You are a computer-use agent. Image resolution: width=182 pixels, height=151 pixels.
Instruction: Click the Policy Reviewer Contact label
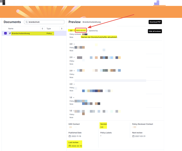(x=143, y=124)
